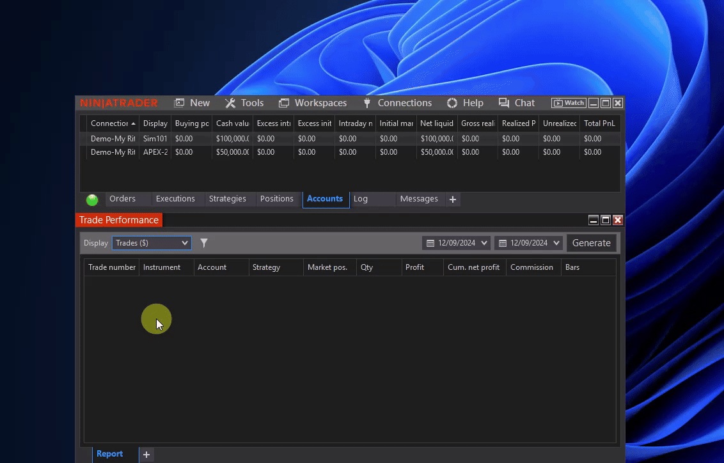
Task: Minimize the Trade Performance window
Action: click(594, 220)
